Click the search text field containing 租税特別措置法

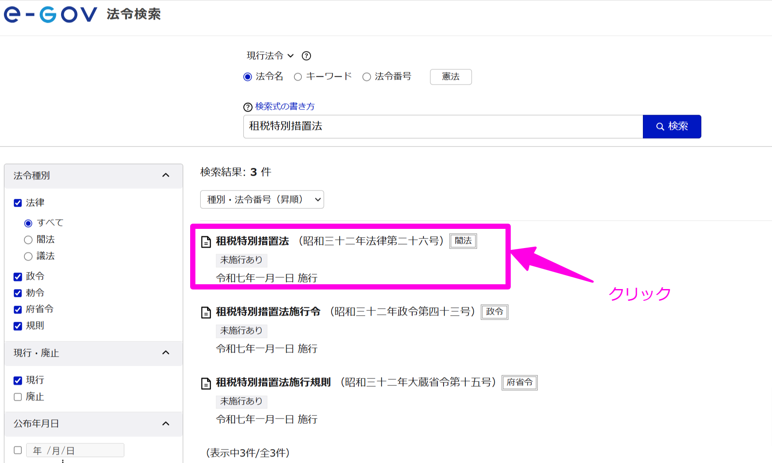pos(443,126)
